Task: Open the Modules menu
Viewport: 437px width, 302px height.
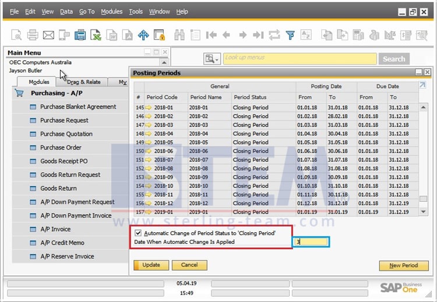Action: [111, 12]
